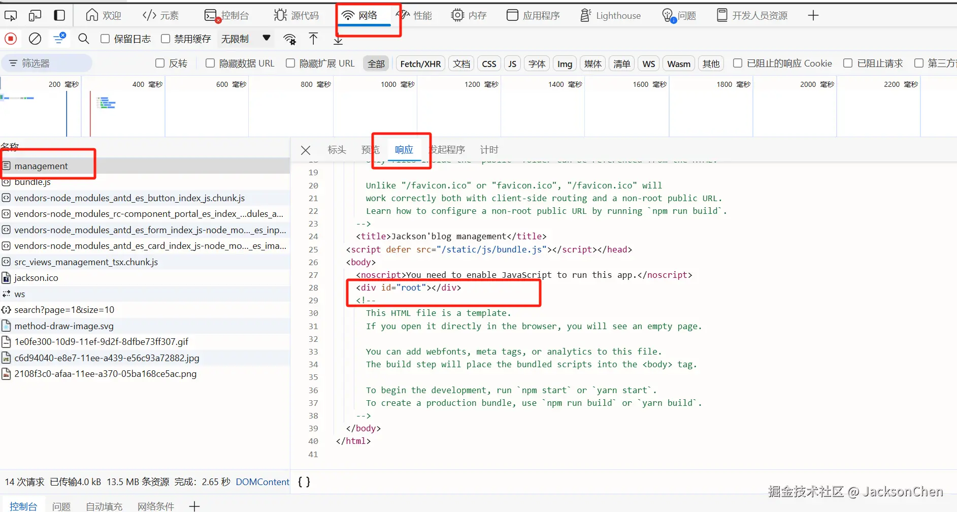Select the src_views_management_tsx.chunk.js request
Viewport: 957px width, 512px height.
145,262
